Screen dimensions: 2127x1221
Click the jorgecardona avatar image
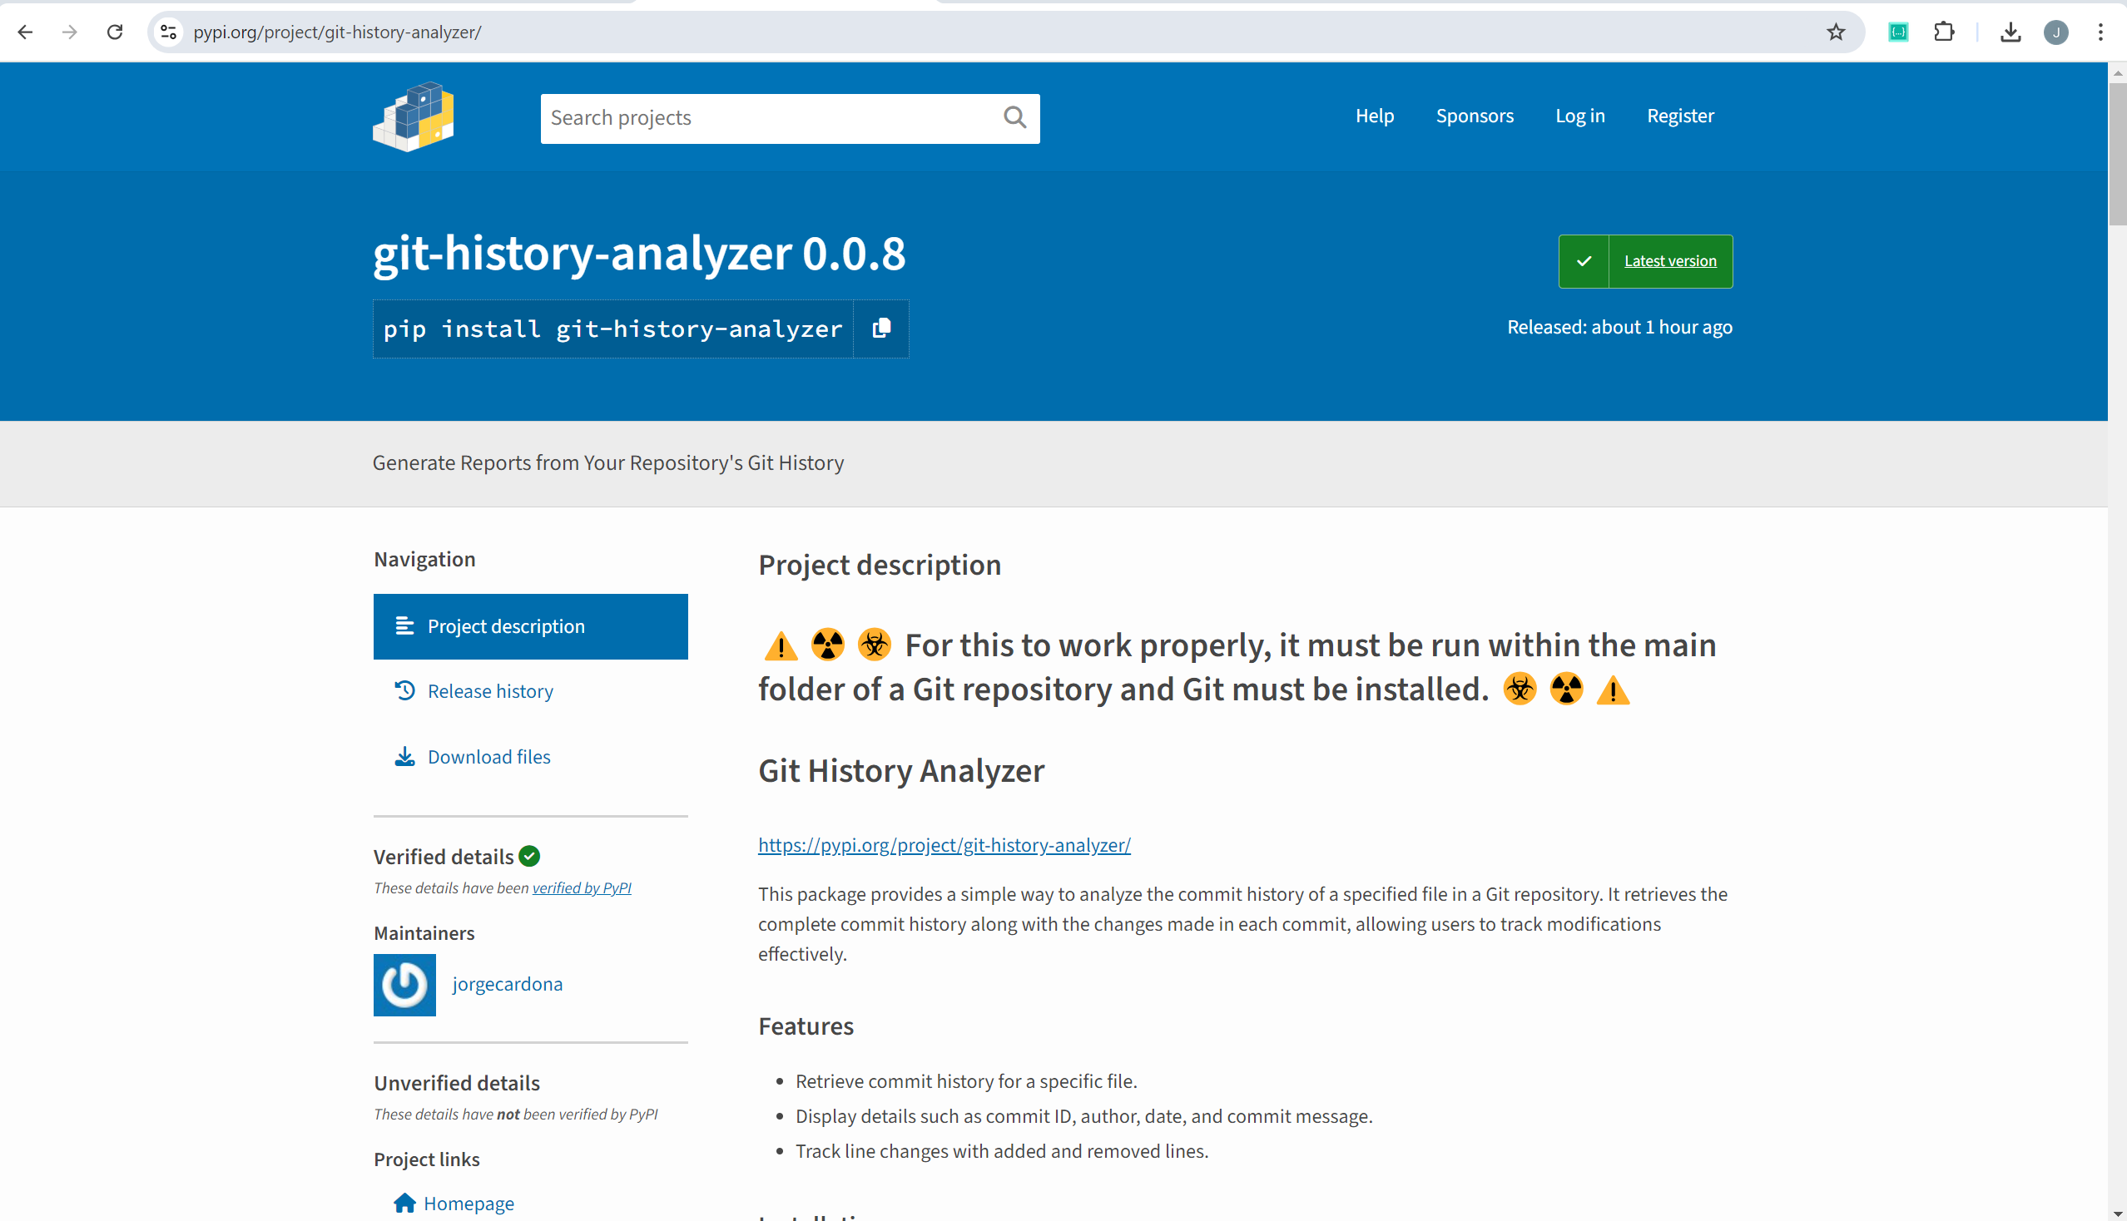pyautogui.click(x=404, y=985)
